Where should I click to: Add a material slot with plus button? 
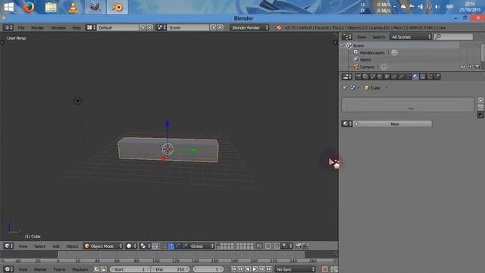pos(480,100)
